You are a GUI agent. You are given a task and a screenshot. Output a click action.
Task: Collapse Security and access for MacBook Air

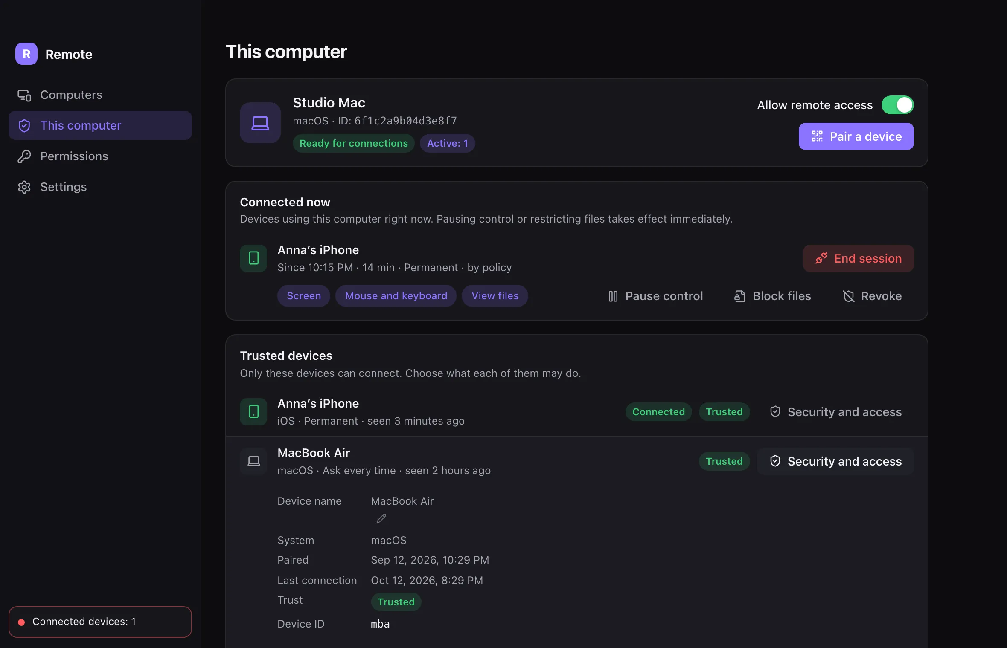(x=835, y=461)
